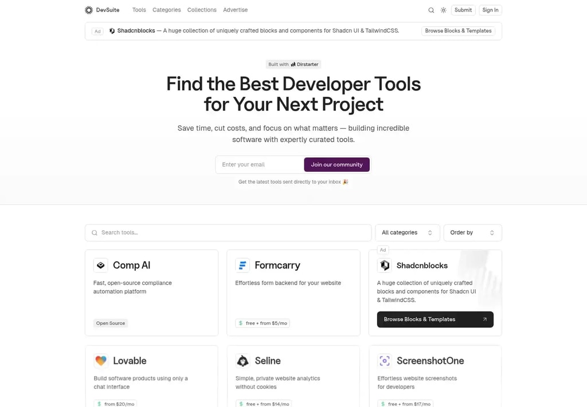This screenshot has height=407, width=587.
Task: Click 'Get the latest tools sent directly' text
Action: (x=293, y=182)
